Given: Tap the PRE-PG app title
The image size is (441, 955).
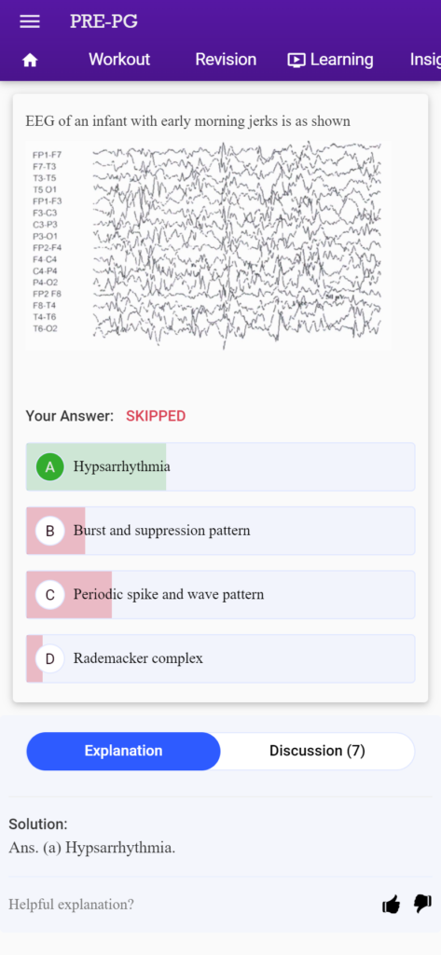Looking at the screenshot, I should [103, 21].
